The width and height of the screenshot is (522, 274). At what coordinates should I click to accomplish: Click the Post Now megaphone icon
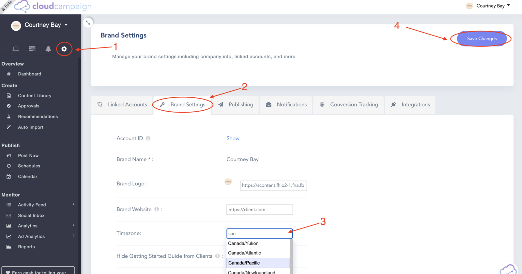(x=9, y=156)
